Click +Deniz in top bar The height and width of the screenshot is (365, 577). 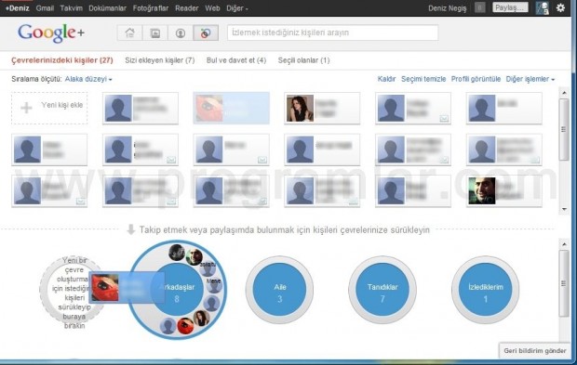(17, 8)
